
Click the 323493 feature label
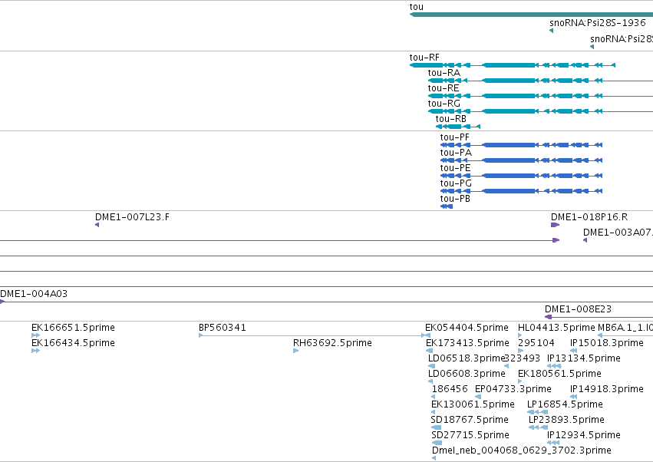[523, 358]
